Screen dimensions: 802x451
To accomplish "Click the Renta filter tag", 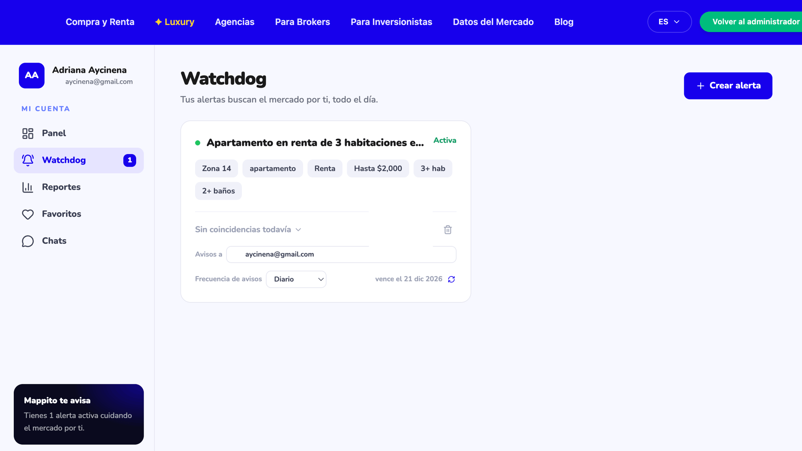I will coord(325,169).
